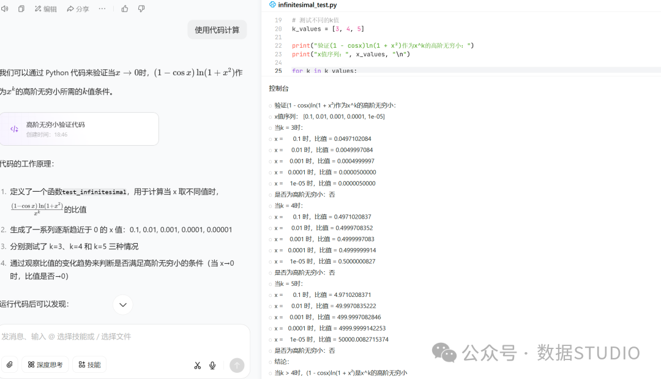Click inline code test_infinitesimal in the explanation
661x379 pixels.
[x=94, y=192]
